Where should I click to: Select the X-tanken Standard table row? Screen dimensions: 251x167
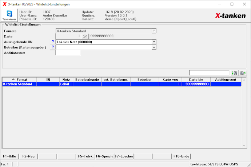(122, 84)
